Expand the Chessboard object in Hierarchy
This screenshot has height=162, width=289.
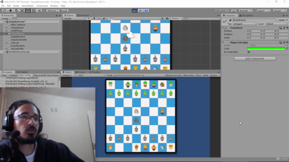click(7, 28)
